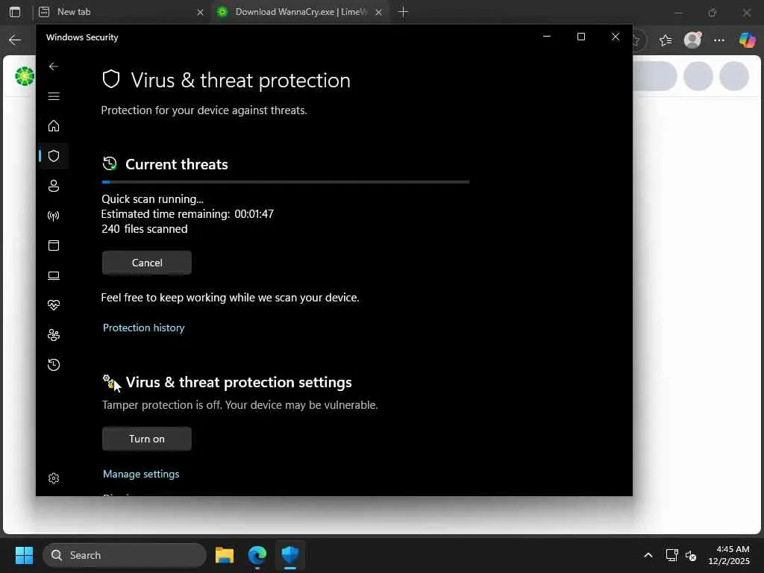Show hidden system tray icons
Screen dimensions: 764x573
[648, 555]
